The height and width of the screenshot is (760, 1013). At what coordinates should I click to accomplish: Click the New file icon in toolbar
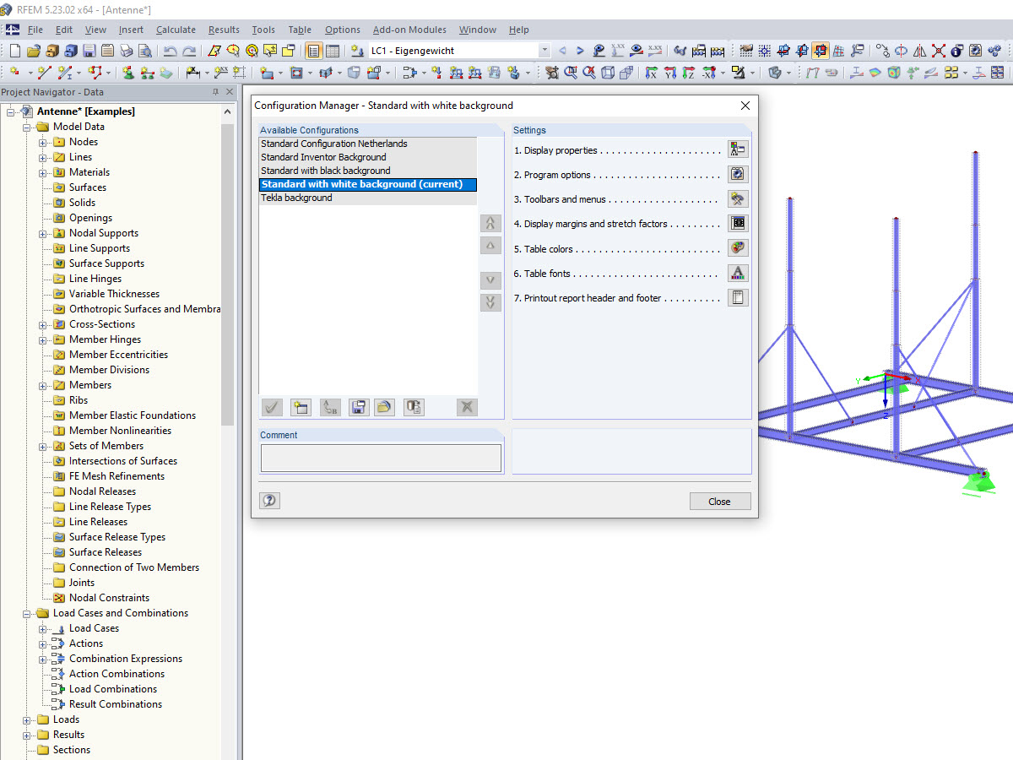click(x=15, y=52)
